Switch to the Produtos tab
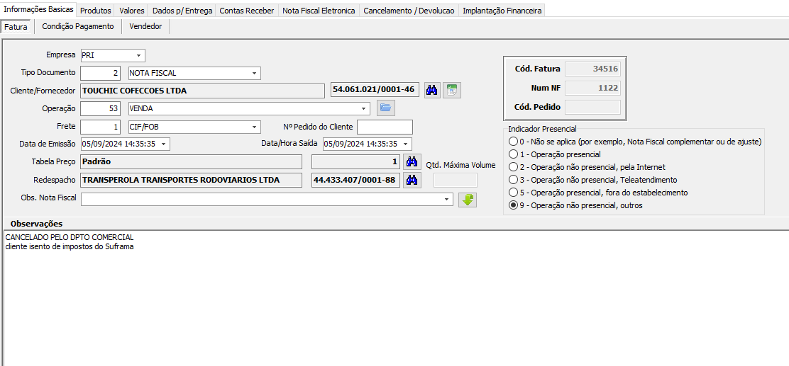This screenshot has height=366, width=789. tap(95, 11)
